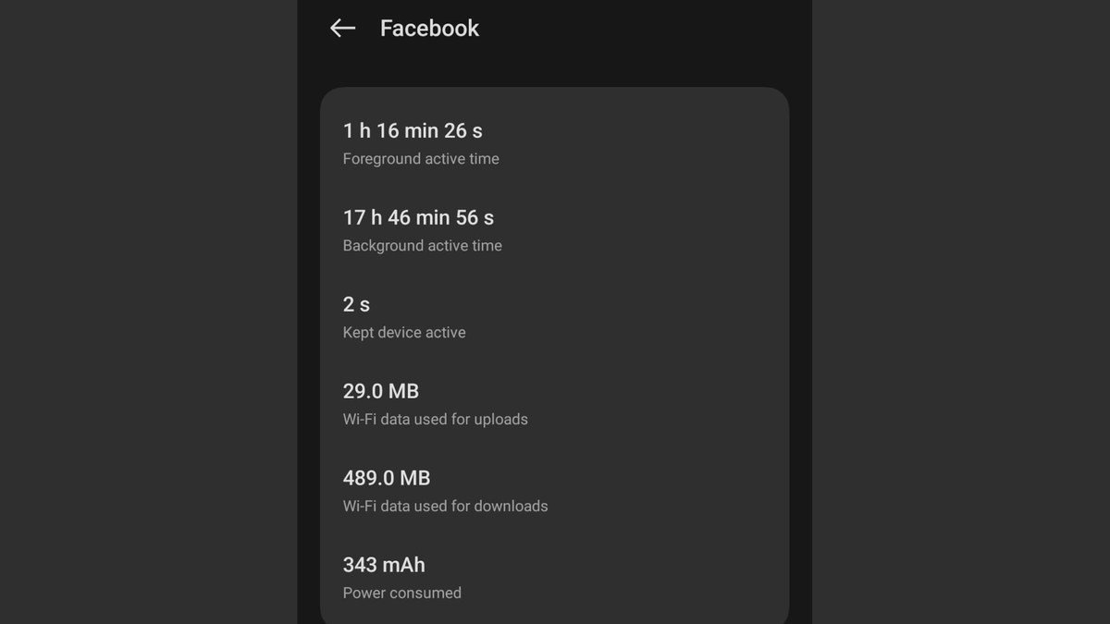Click the rounded statistics card
1110x624 pixels.
(x=555, y=356)
